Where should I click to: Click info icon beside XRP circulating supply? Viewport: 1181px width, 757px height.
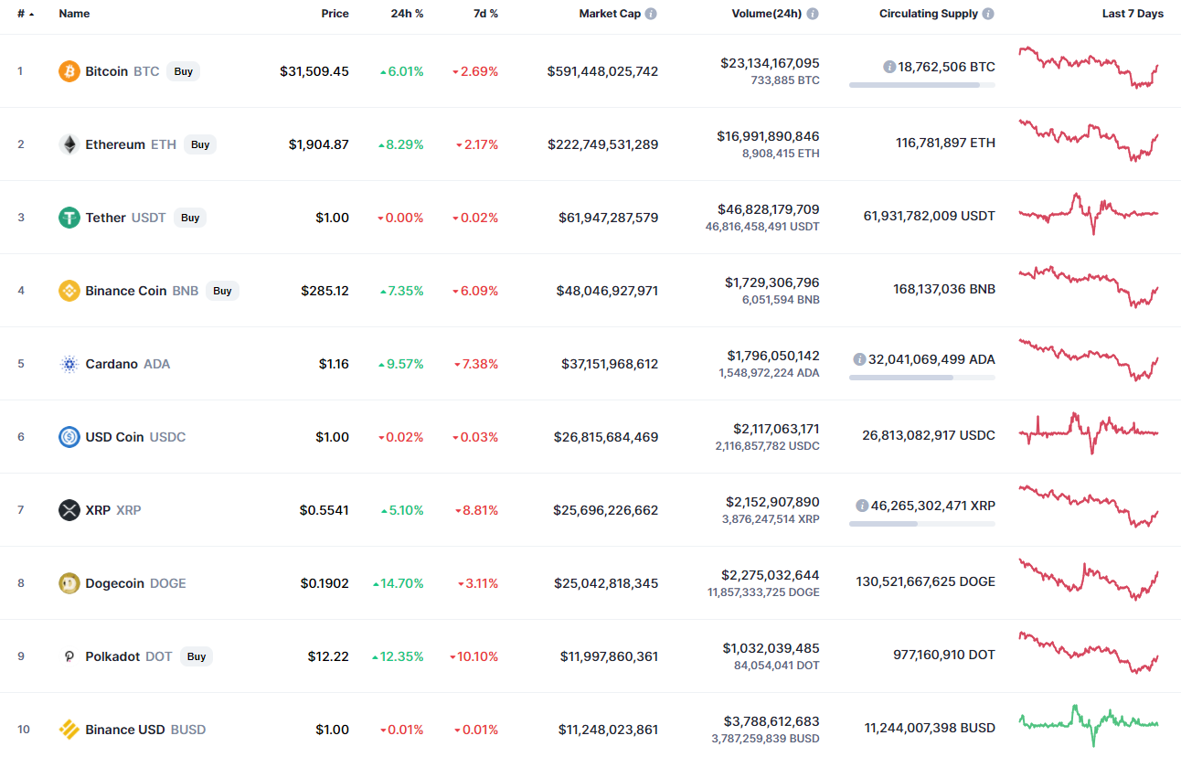[862, 506]
